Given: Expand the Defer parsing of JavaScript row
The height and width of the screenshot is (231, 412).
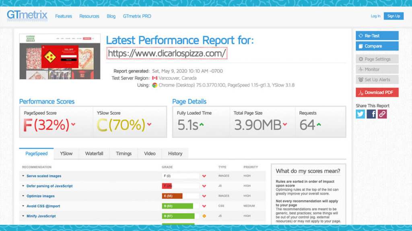Looking at the screenshot, I should coord(49,186).
